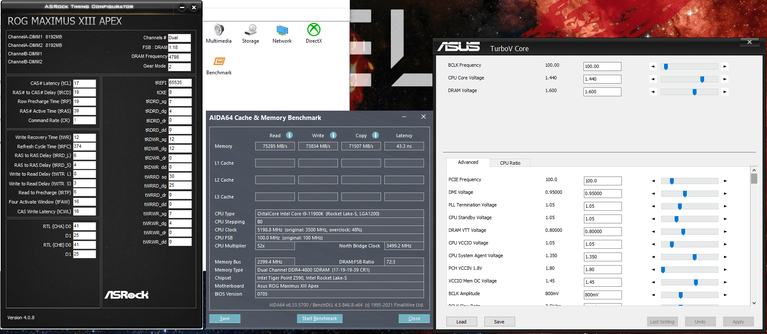Viewport: 767px width, 334px height.
Task: Click the DMI Voltage input field
Action: [603, 193]
